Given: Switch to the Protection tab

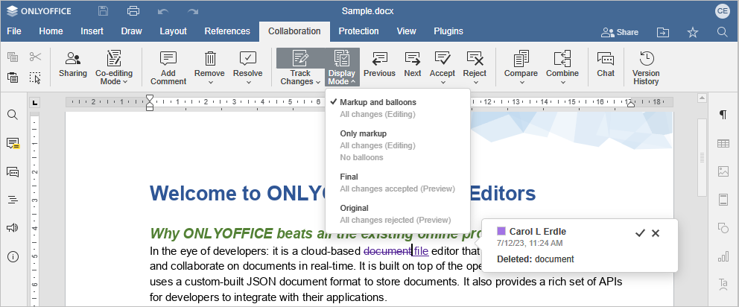Looking at the screenshot, I should tap(358, 31).
